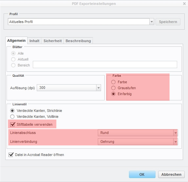
Task: Choose the Bereich radio option
Action: (13, 65)
